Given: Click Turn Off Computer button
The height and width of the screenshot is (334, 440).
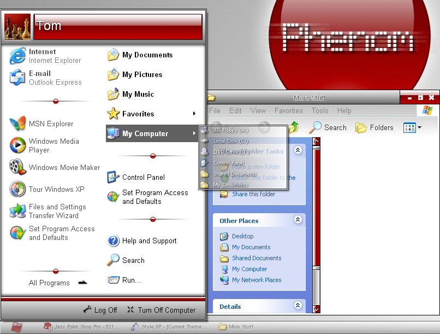Looking at the screenshot, I should 162,310.
